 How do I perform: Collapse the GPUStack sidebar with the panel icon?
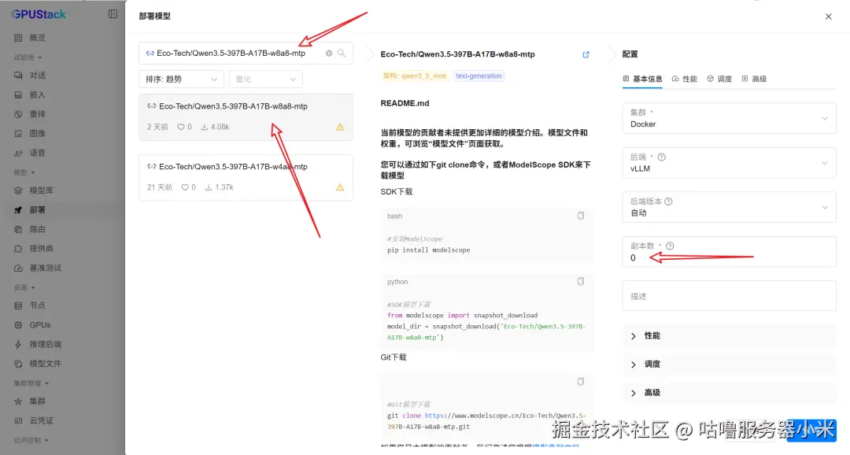pyautogui.click(x=113, y=14)
